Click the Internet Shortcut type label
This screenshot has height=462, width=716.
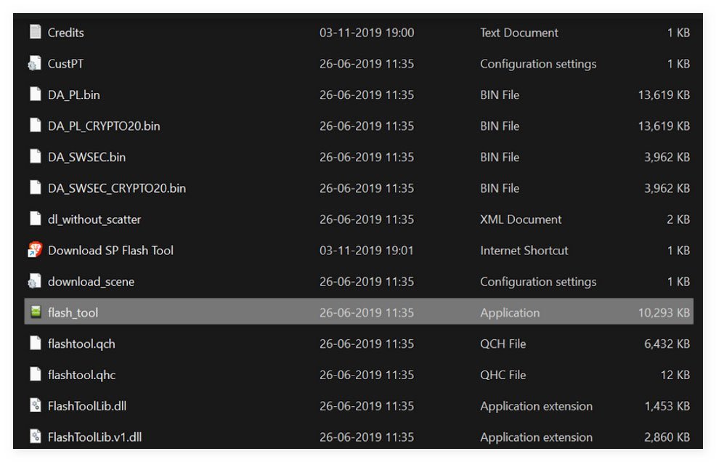pyautogui.click(x=524, y=251)
